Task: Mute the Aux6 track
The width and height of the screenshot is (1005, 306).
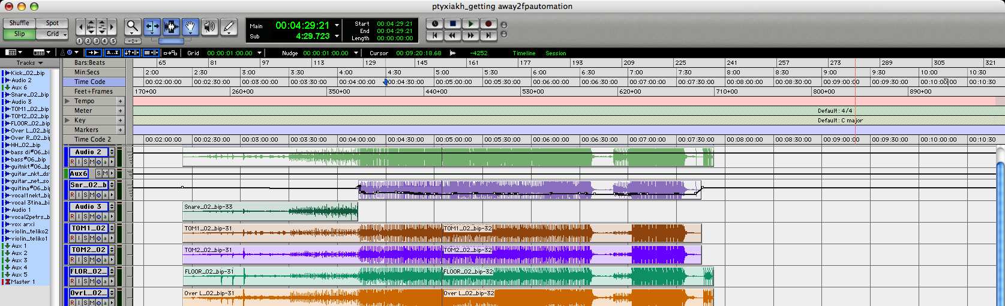Action: (x=105, y=173)
